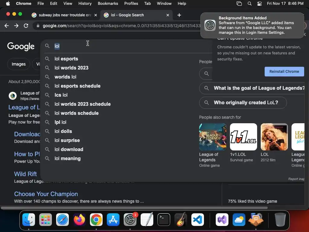This screenshot has height=232, width=309.
Task: Go forward using the browser forward arrow
Action: (x=16, y=26)
